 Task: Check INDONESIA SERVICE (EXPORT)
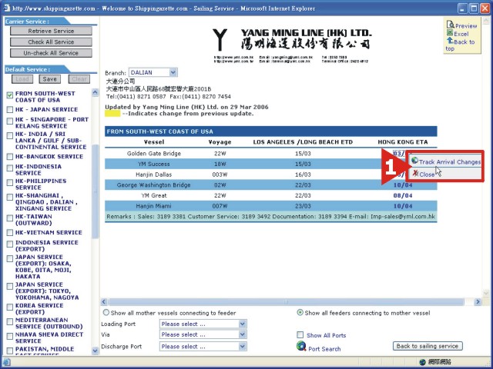[10, 244]
